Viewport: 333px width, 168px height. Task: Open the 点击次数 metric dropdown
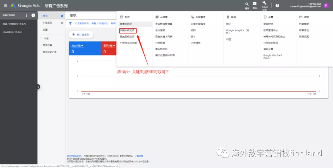pyautogui.click(x=77, y=46)
